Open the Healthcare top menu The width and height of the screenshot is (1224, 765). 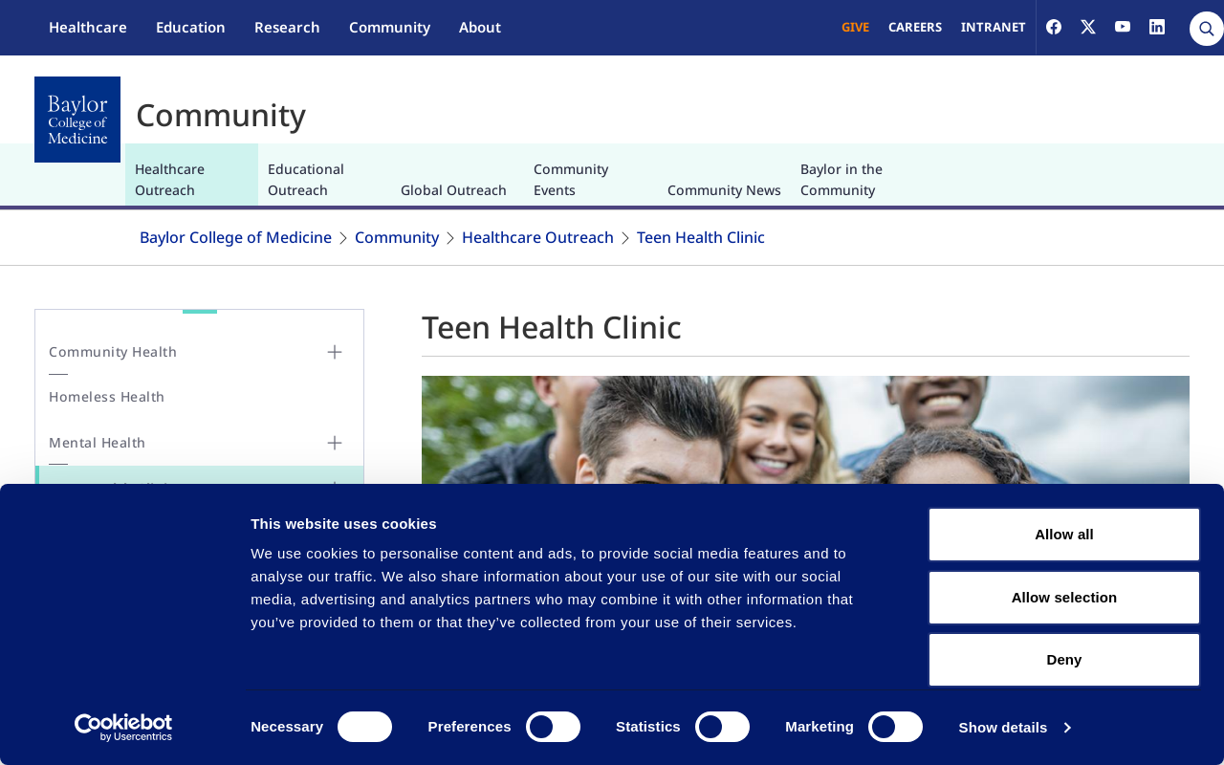click(x=88, y=27)
